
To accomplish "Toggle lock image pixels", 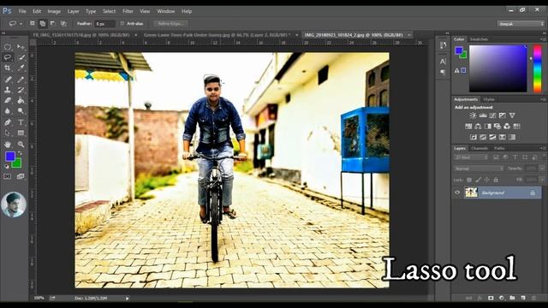I will pos(478,180).
